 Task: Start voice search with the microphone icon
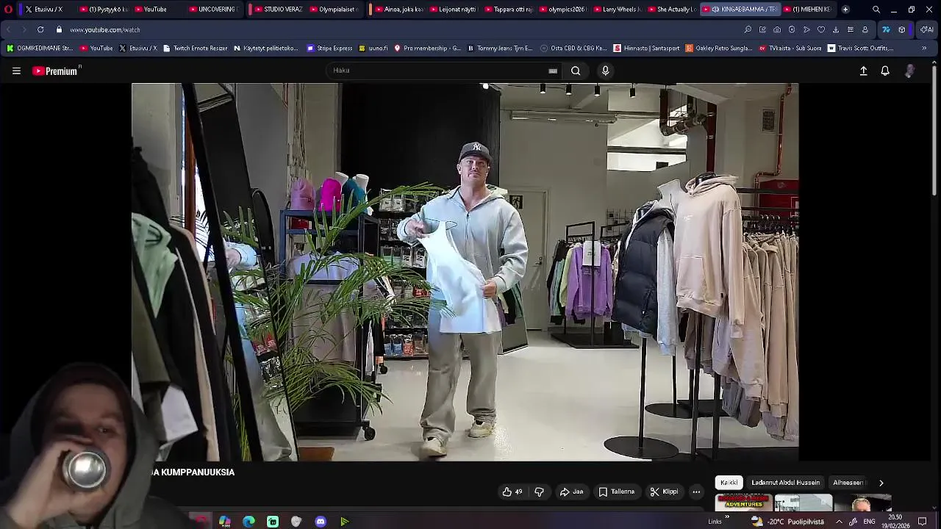[x=605, y=71]
